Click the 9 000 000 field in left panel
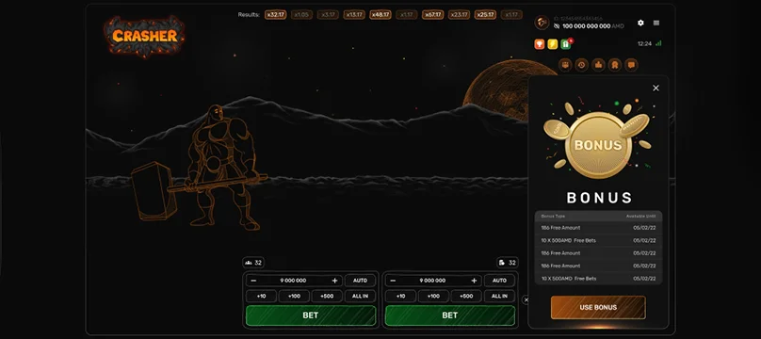The image size is (761, 339). [294, 281]
